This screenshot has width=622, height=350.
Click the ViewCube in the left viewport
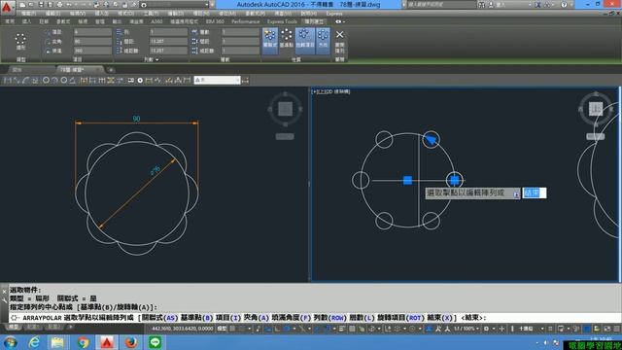tap(285, 108)
